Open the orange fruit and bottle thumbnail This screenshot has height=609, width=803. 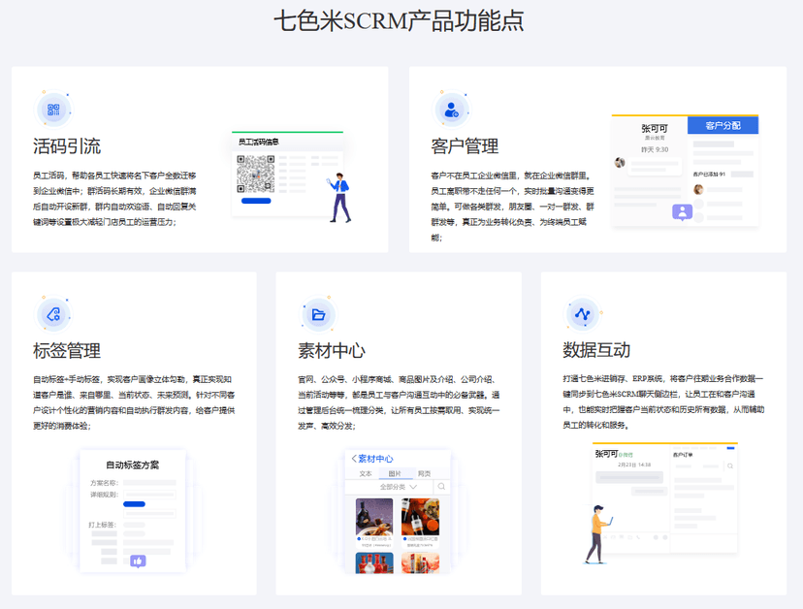click(x=421, y=517)
